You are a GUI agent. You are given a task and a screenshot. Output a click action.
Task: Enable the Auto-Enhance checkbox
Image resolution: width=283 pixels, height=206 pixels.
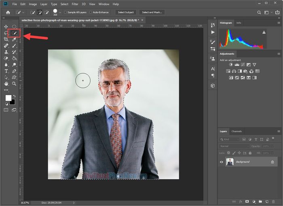(x=91, y=12)
